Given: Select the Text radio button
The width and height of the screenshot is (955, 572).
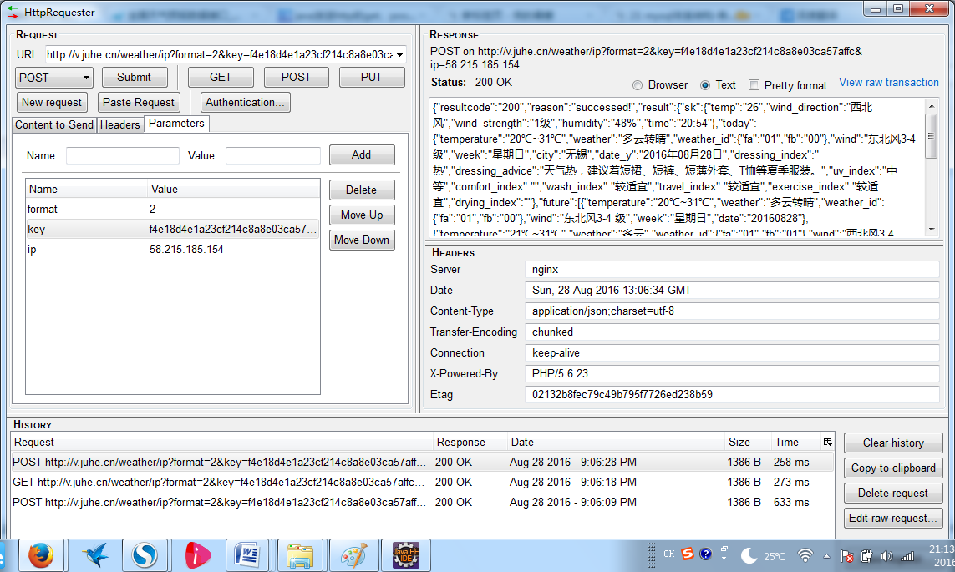Looking at the screenshot, I should coord(704,85).
